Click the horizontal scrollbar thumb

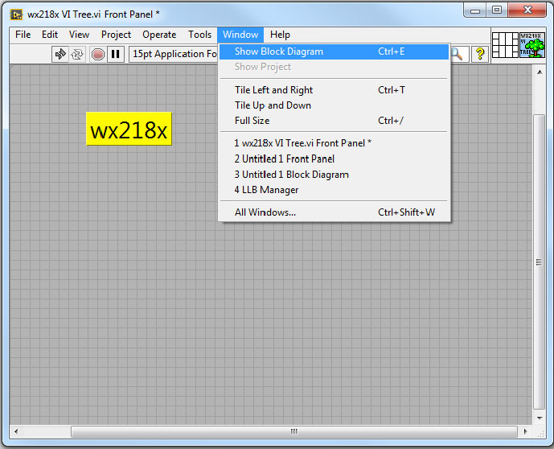(293, 431)
